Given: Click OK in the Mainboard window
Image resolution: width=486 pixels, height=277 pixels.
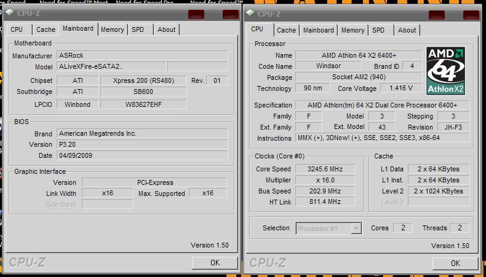Looking at the screenshot, I should (215, 263).
